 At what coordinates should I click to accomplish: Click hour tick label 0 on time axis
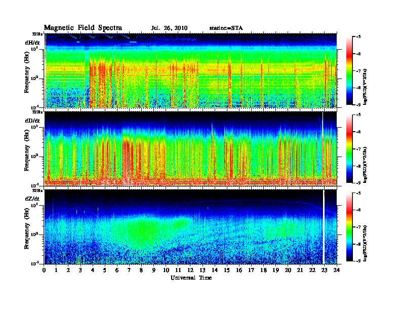coord(44,270)
